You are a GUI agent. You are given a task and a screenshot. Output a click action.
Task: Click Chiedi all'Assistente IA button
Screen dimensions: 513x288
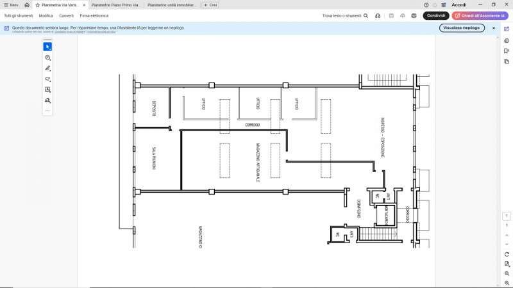click(480, 15)
